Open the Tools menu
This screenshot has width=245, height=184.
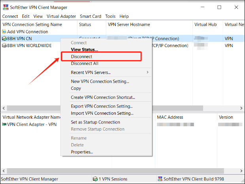coord(110,16)
